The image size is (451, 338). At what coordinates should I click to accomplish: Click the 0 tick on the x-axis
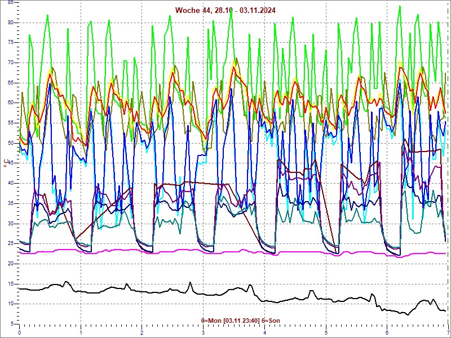(20, 332)
